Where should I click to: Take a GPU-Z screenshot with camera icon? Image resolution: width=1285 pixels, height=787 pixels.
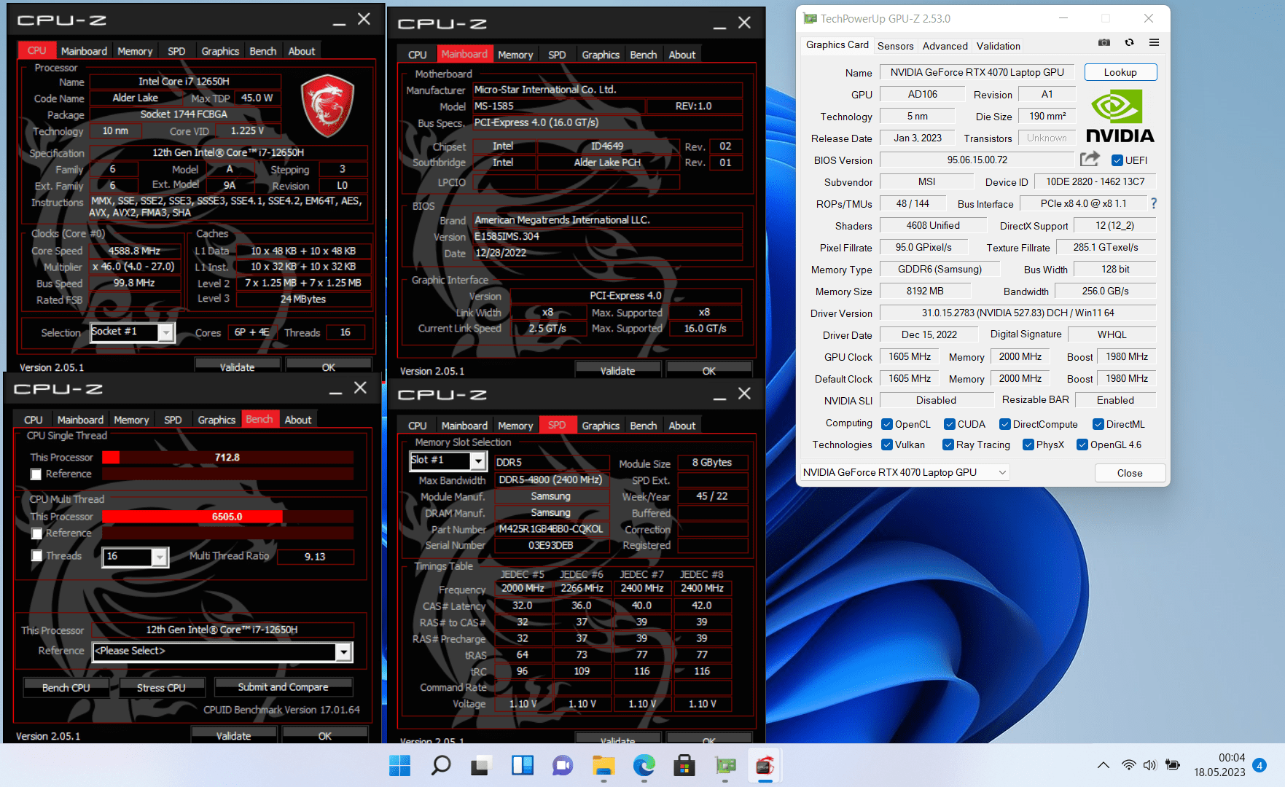tap(1104, 43)
